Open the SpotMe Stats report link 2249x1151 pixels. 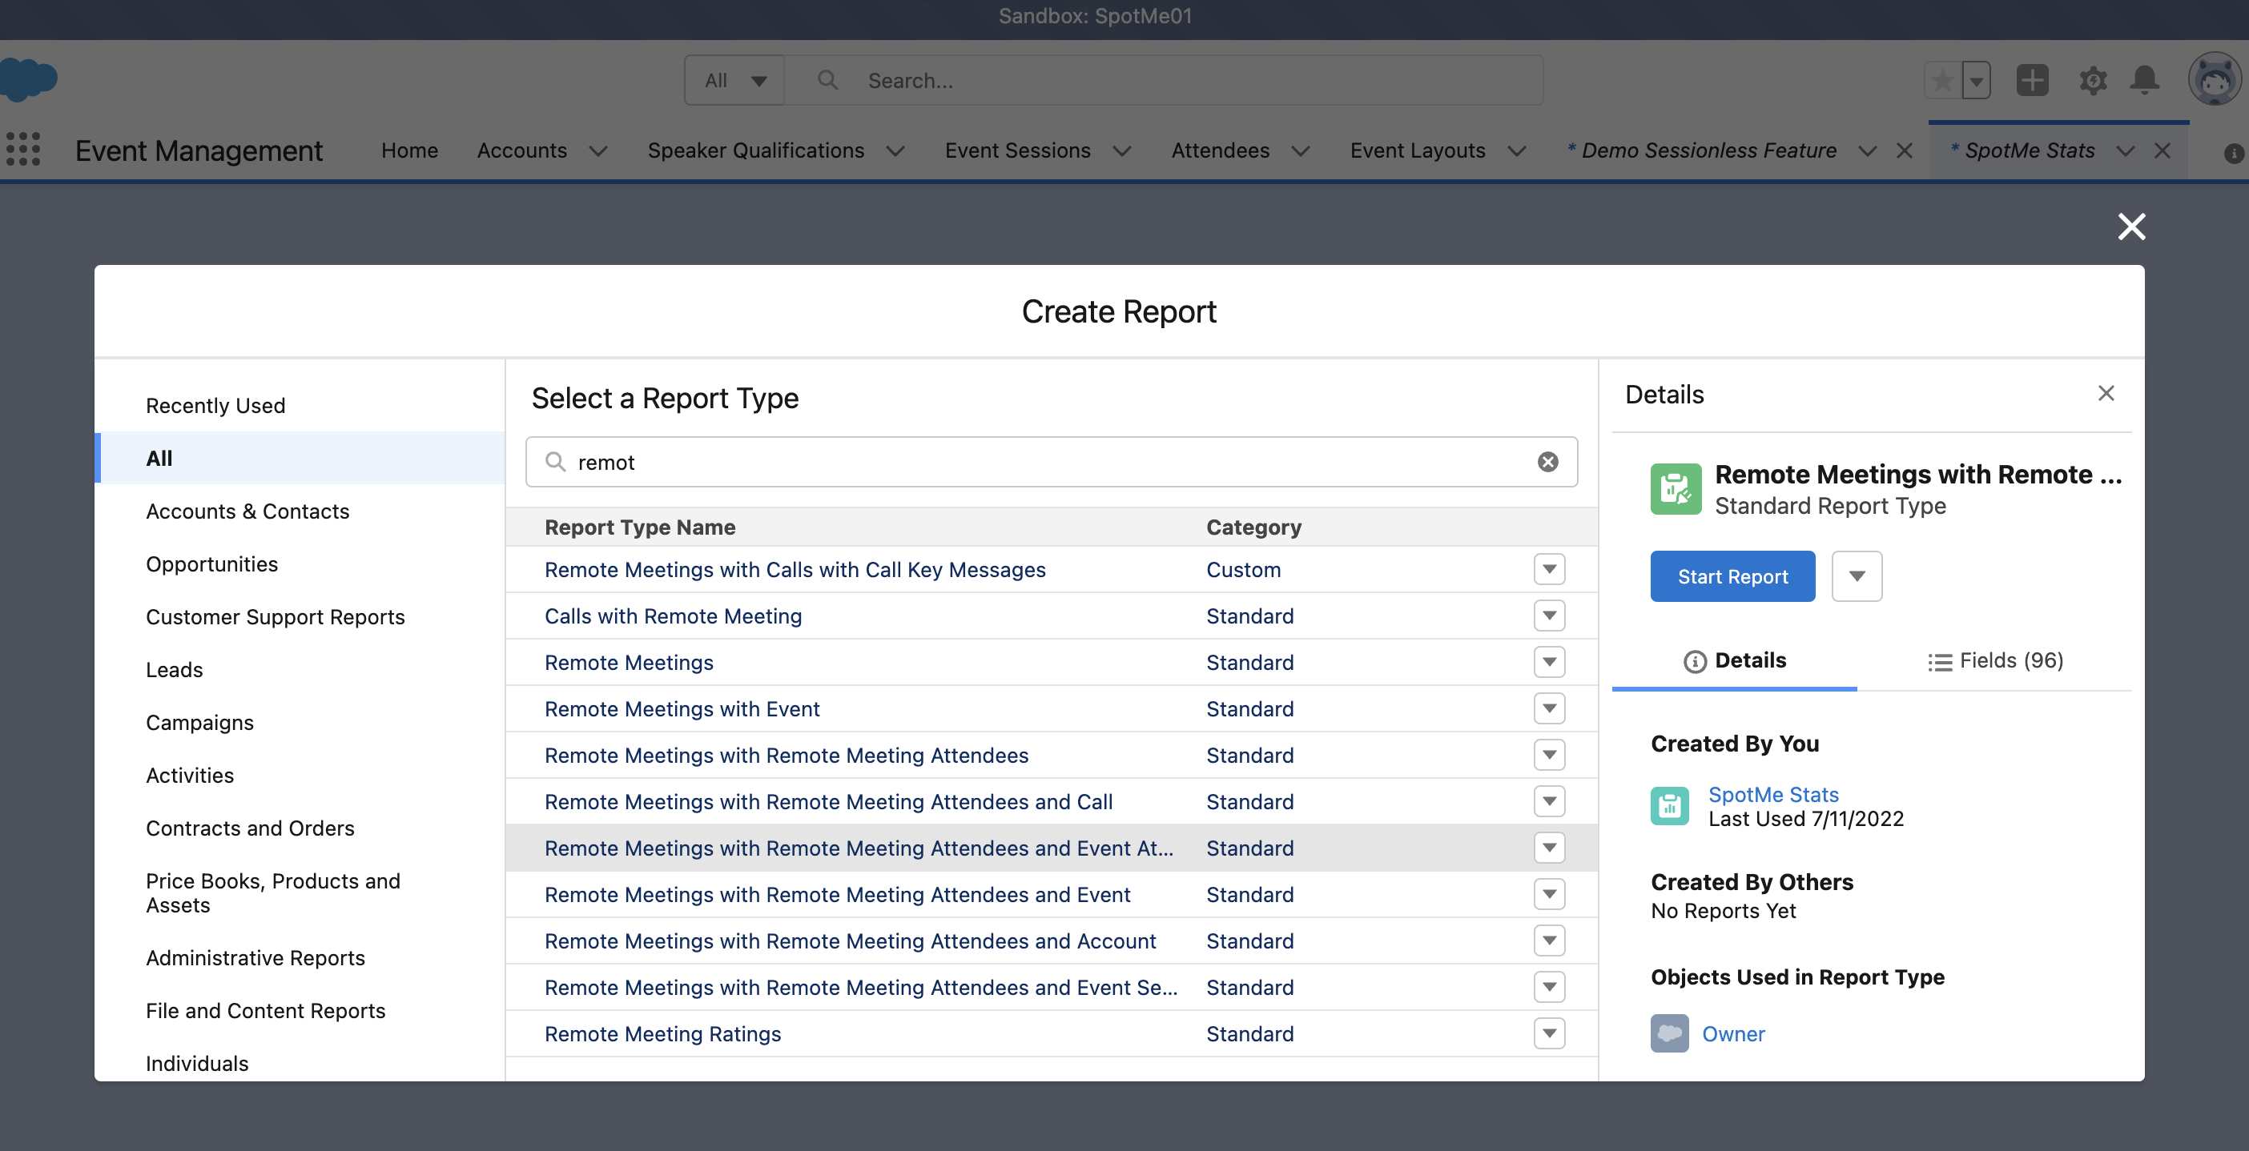[1773, 794]
